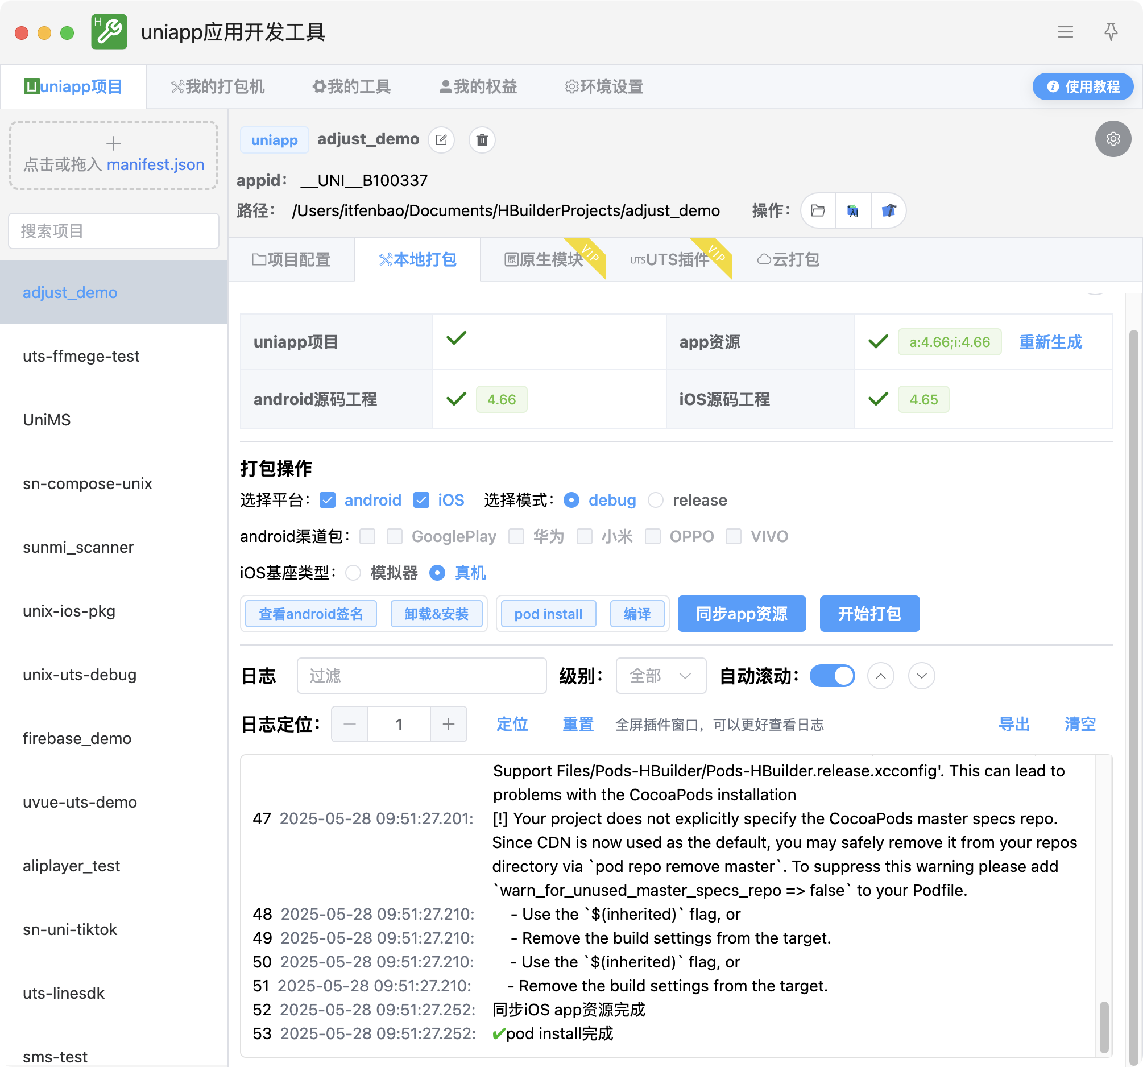The image size is (1143, 1067).
Task: Switch to 本地打包 tab
Action: click(417, 259)
